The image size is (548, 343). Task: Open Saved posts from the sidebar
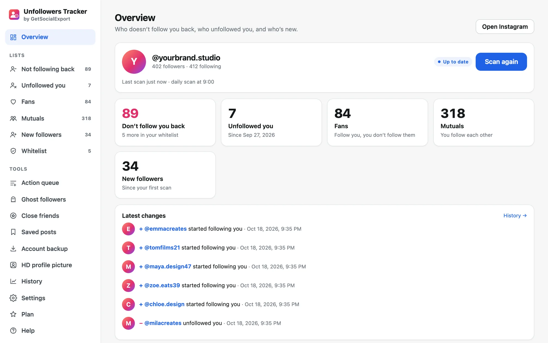click(50, 232)
